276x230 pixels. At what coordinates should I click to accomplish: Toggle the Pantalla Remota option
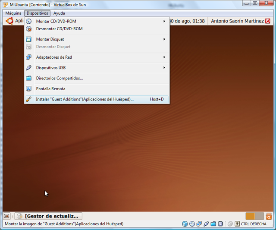tap(50, 88)
